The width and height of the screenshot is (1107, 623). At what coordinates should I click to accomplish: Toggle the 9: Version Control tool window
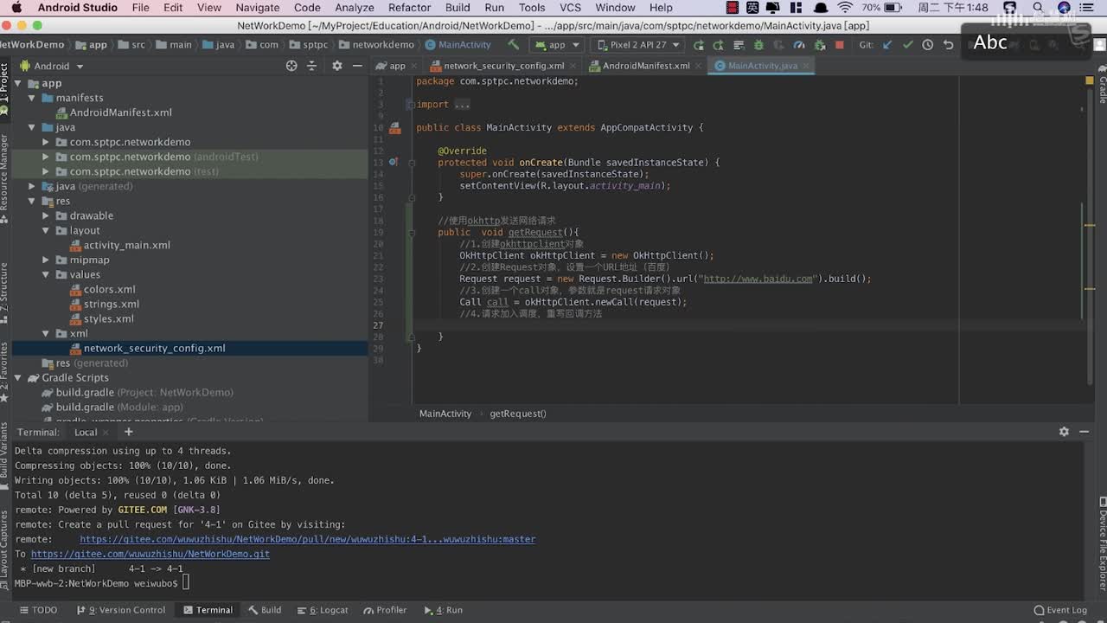click(121, 610)
